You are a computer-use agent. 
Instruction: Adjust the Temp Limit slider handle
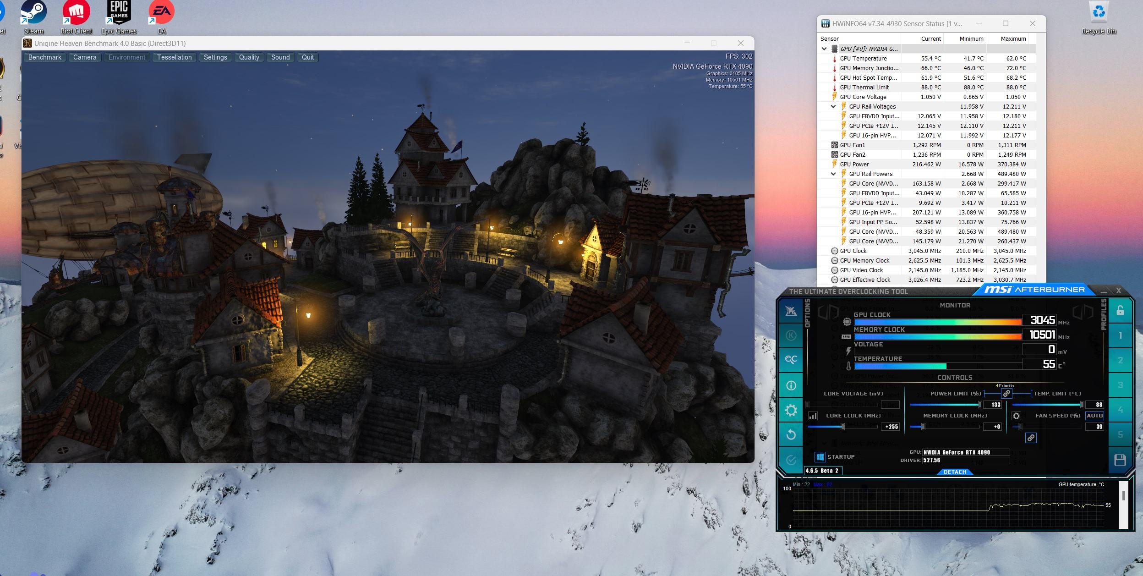(x=1082, y=405)
